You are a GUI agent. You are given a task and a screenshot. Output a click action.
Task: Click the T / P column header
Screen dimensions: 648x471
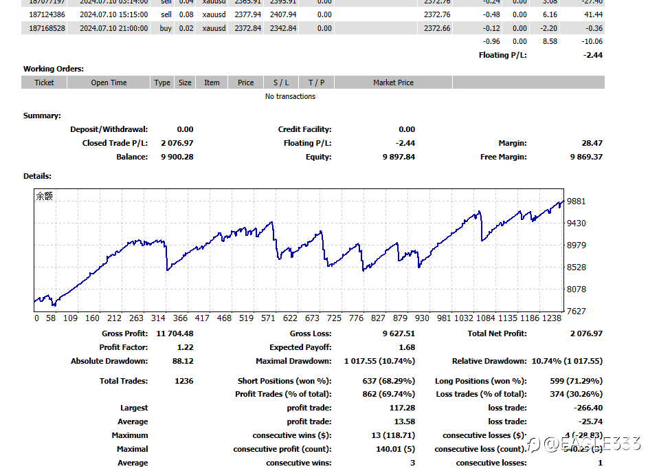[x=316, y=83]
